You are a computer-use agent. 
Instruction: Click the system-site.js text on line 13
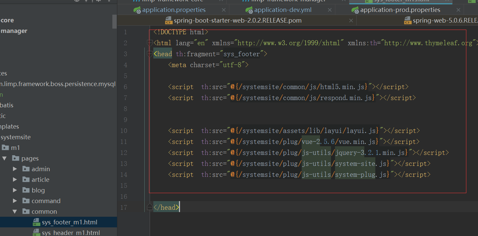(x=361, y=164)
